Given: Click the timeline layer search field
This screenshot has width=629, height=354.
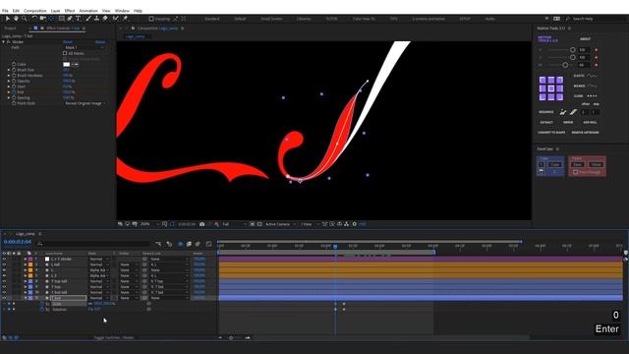Looking at the screenshot, I should pyautogui.click(x=93, y=244).
